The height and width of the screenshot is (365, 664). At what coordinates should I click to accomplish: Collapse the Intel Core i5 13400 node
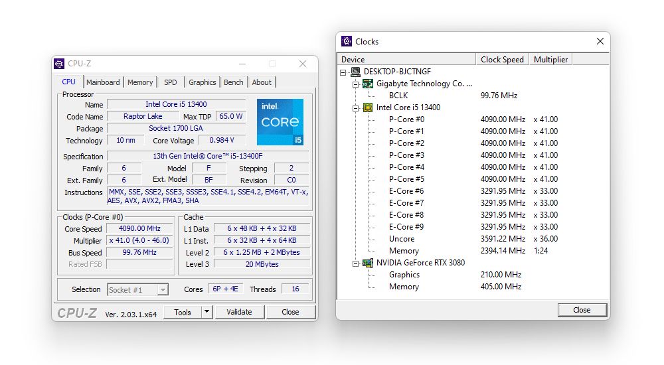(355, 108)
